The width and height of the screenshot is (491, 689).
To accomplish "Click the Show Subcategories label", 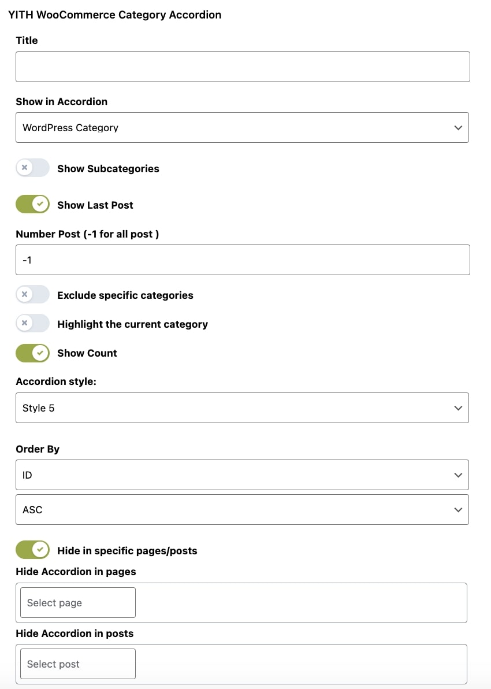I will 108,169.
